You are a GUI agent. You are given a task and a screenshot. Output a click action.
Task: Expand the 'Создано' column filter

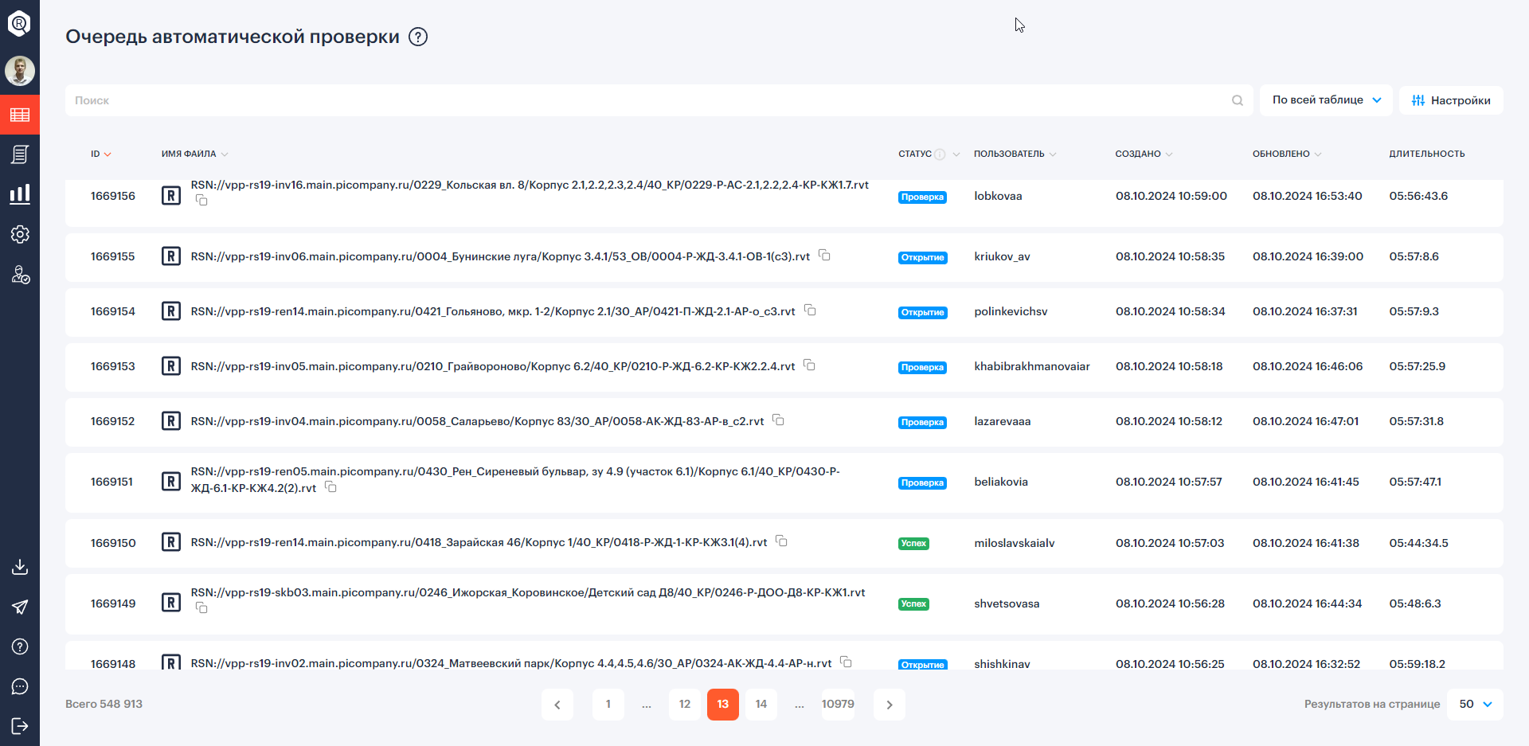coord(1169,154)
